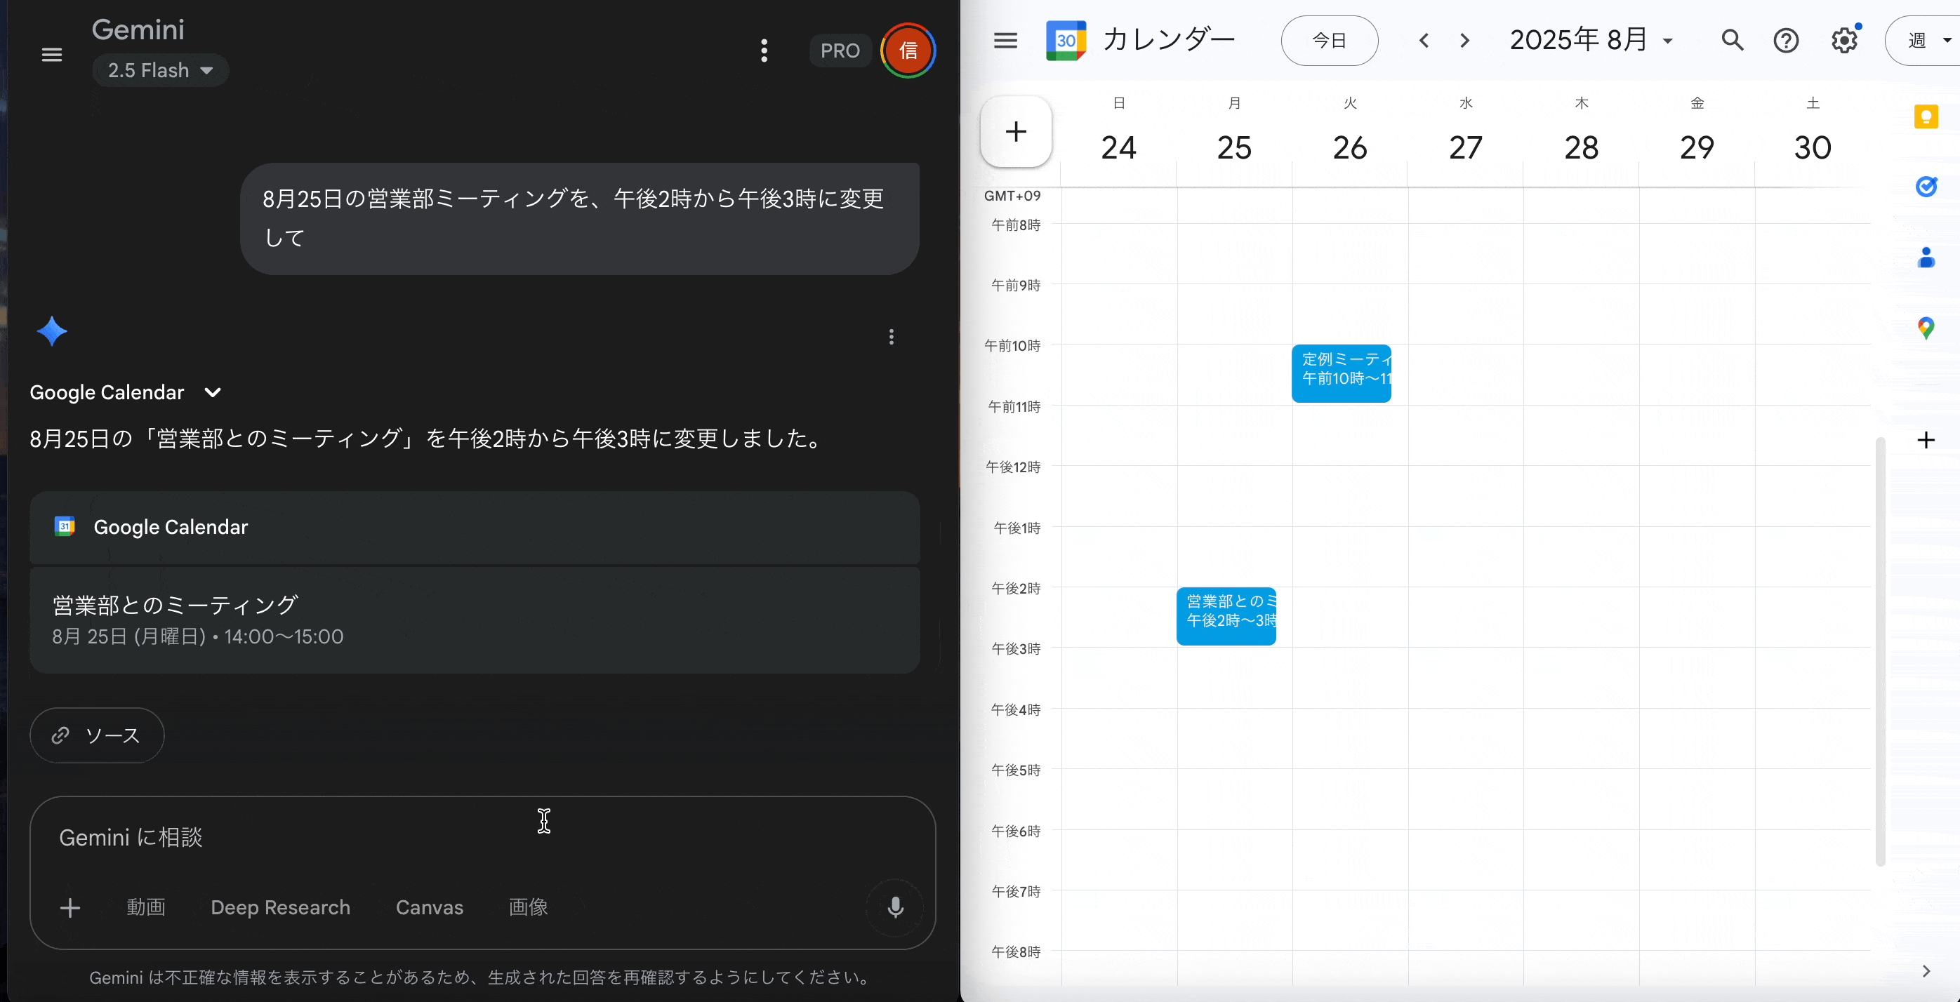Select the Canvas option in the prompt bar
The width and height of the screenshot is (1960, 1002).
click(429, 907)
